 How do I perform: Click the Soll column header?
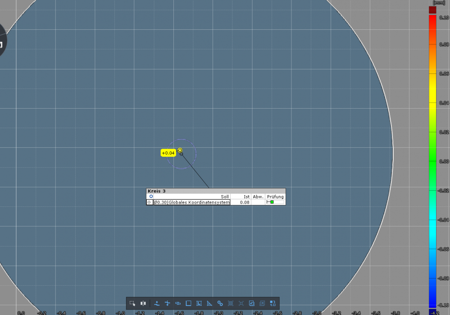pos(225,196)
